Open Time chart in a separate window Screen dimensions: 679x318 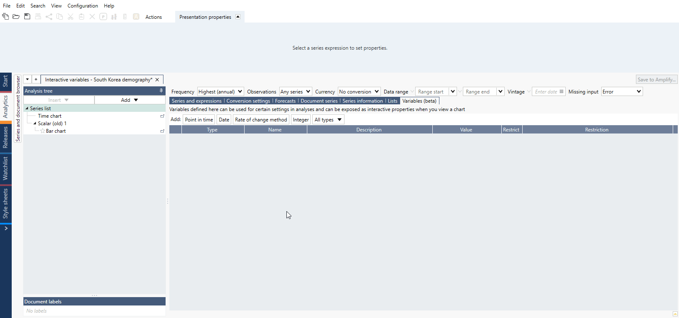(x=162, y=116)
